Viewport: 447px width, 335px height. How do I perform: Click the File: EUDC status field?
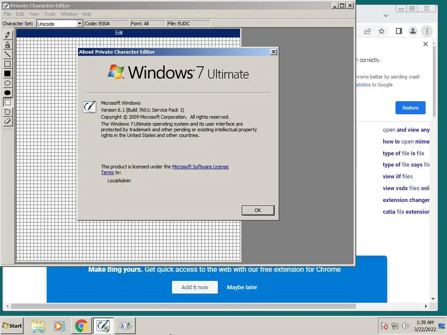pos(189,24)
